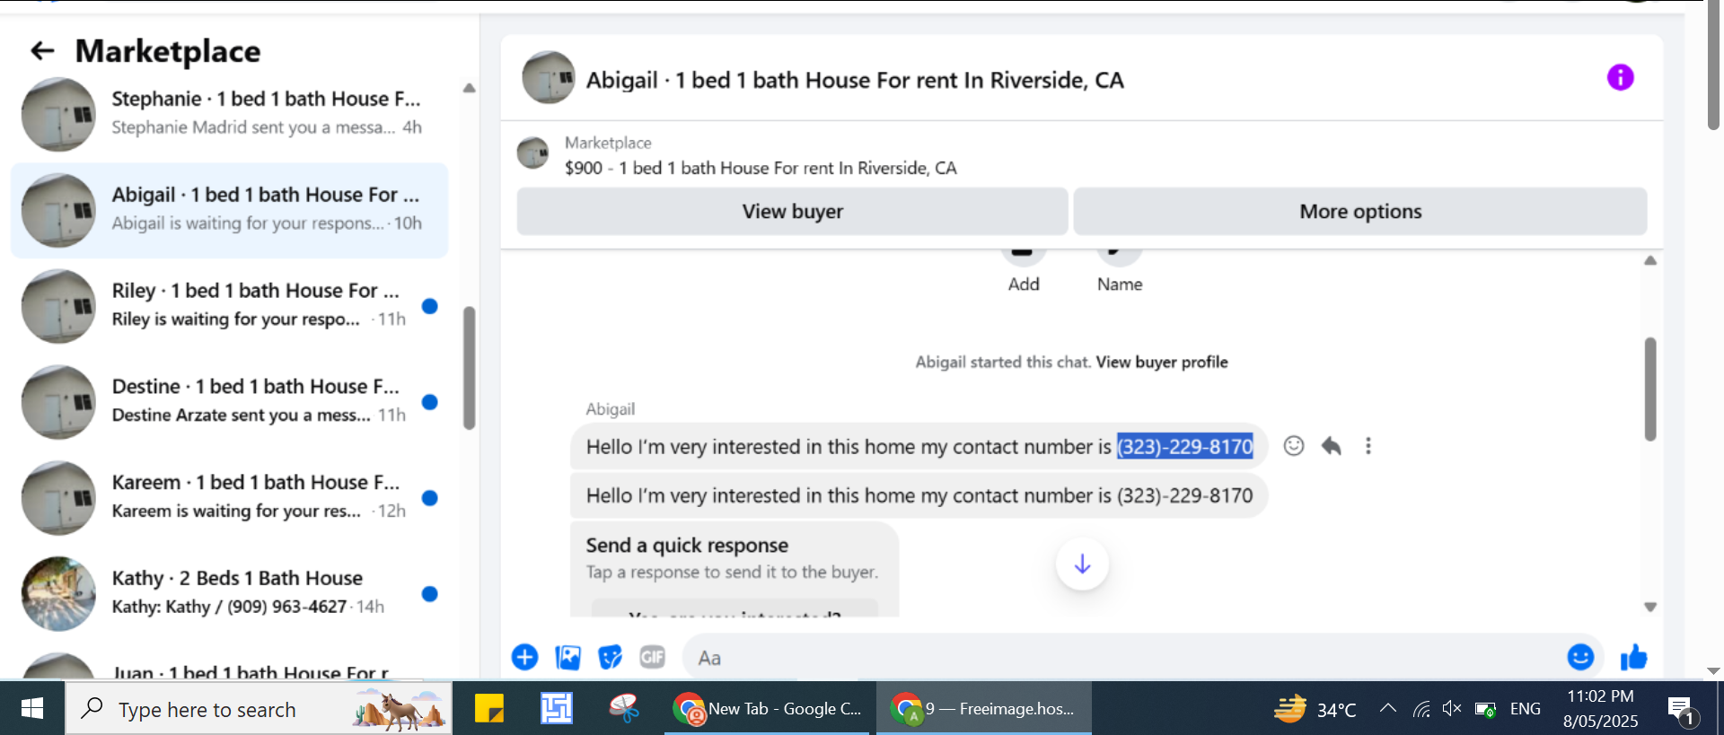Open more actions with the plus icon

[524, 658]
